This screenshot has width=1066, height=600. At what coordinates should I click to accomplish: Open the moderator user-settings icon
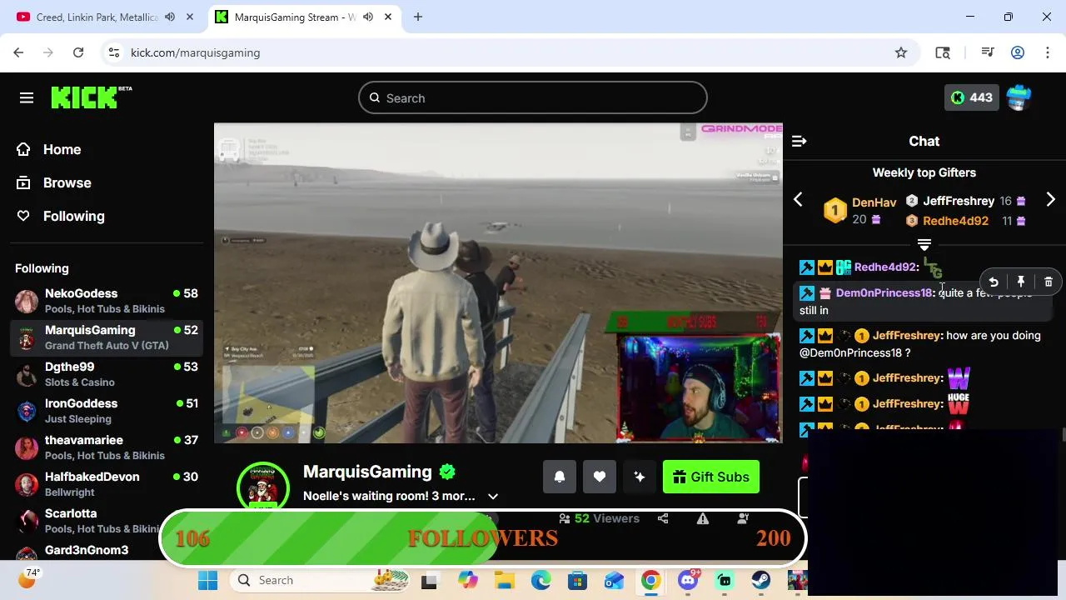(743, 518)
